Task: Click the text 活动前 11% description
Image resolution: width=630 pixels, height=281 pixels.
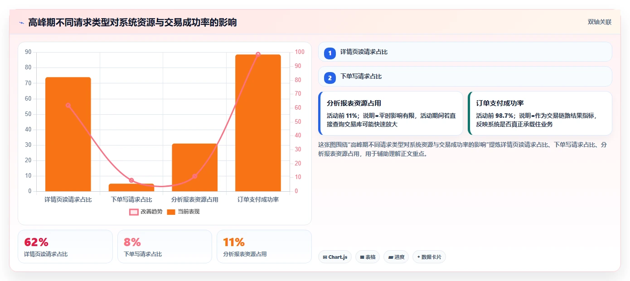Action: 391,120
